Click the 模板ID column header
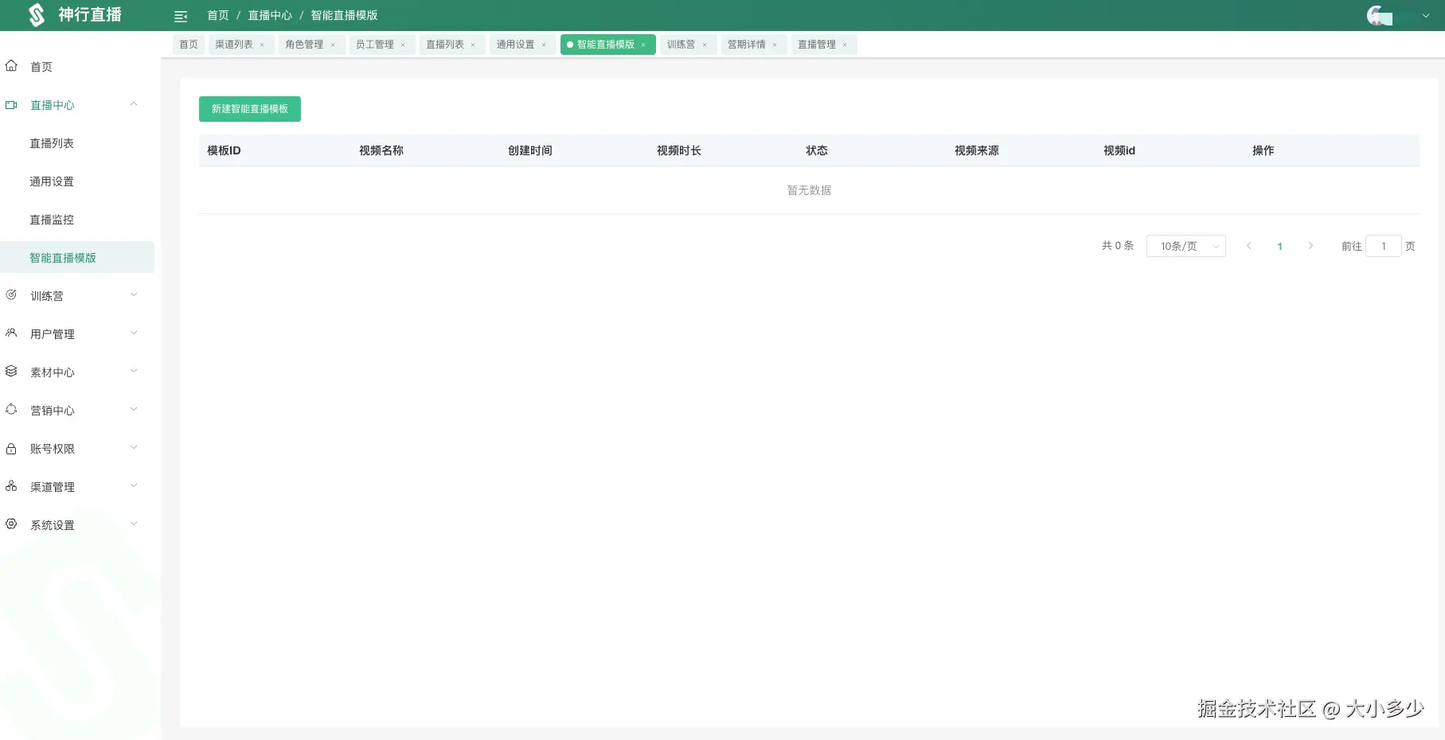1445x740 pixels. [x=224, y=150]
